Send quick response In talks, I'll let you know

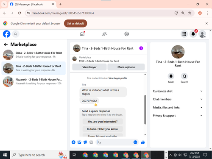(x=103, y=129)
